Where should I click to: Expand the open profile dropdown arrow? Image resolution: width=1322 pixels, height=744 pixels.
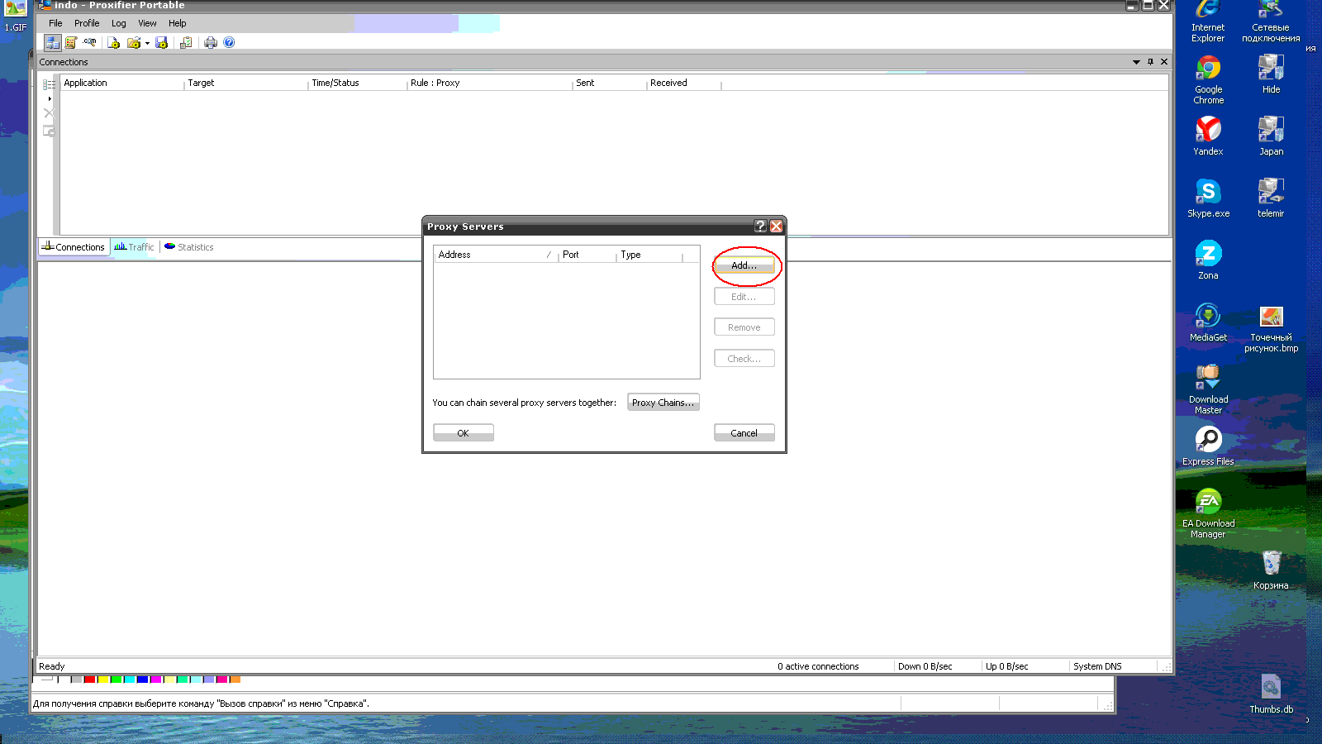pyautogui.click(x=147, y=43)
